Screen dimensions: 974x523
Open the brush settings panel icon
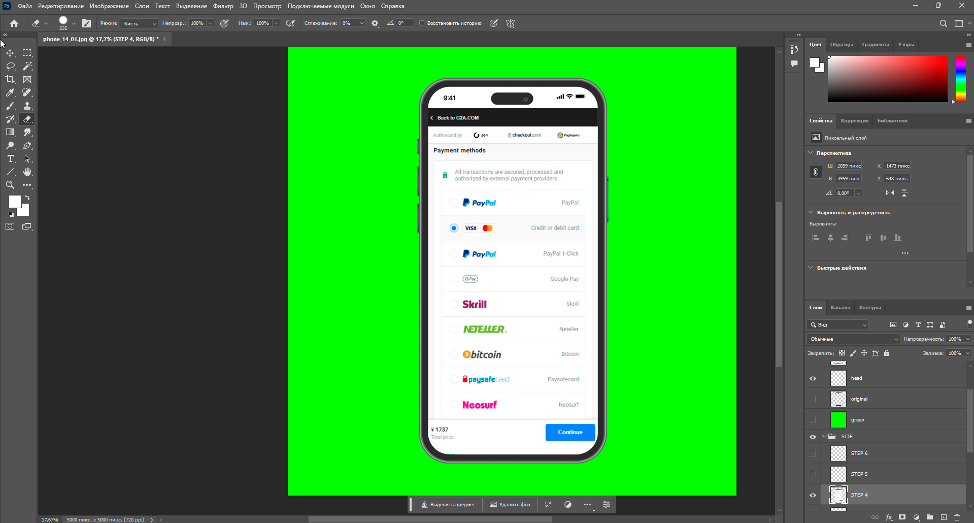click(86, 23)
